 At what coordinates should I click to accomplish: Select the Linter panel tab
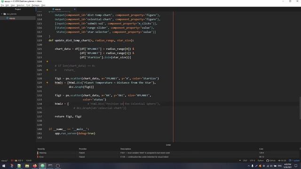(x=168, y=145)
